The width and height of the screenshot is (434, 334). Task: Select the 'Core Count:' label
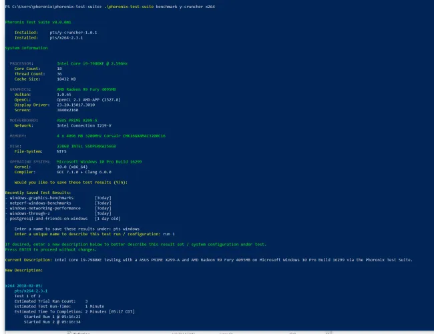(27, 69)
